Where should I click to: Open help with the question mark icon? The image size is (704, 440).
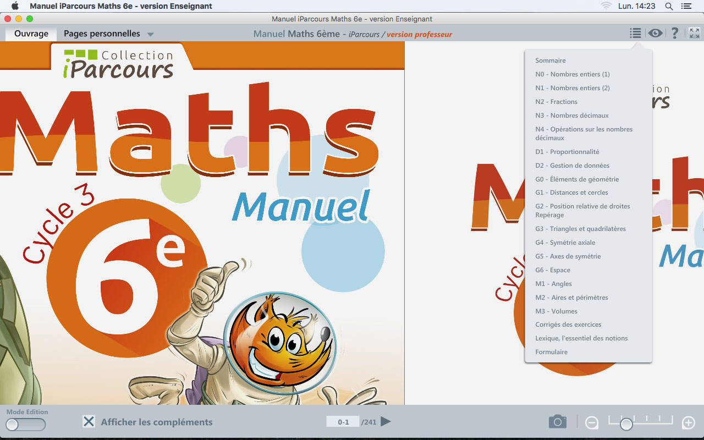(675, 34)
